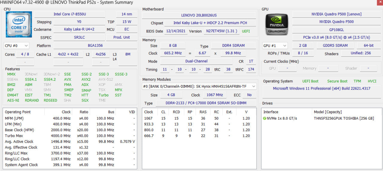Click the BIOS version N27ET45W field
Image resolution: width=383 pixels, height=171 pixels.
pos(221,31)
